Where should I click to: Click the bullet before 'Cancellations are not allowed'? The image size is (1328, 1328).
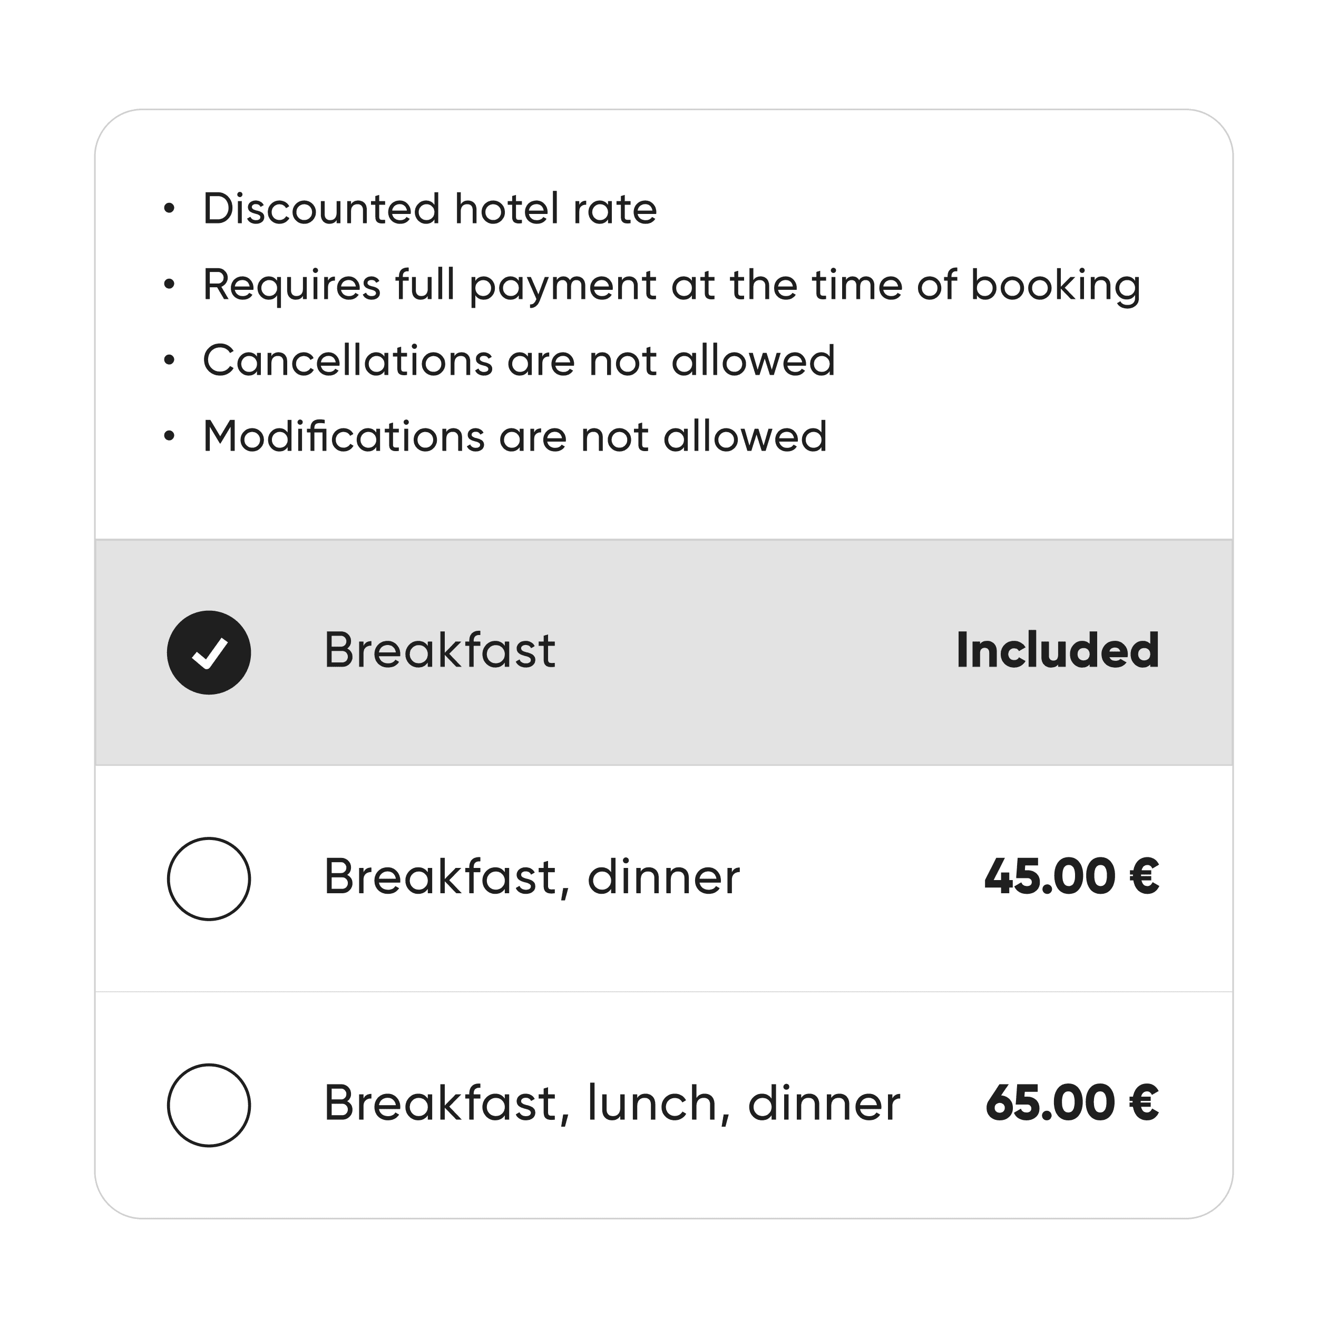170,359
